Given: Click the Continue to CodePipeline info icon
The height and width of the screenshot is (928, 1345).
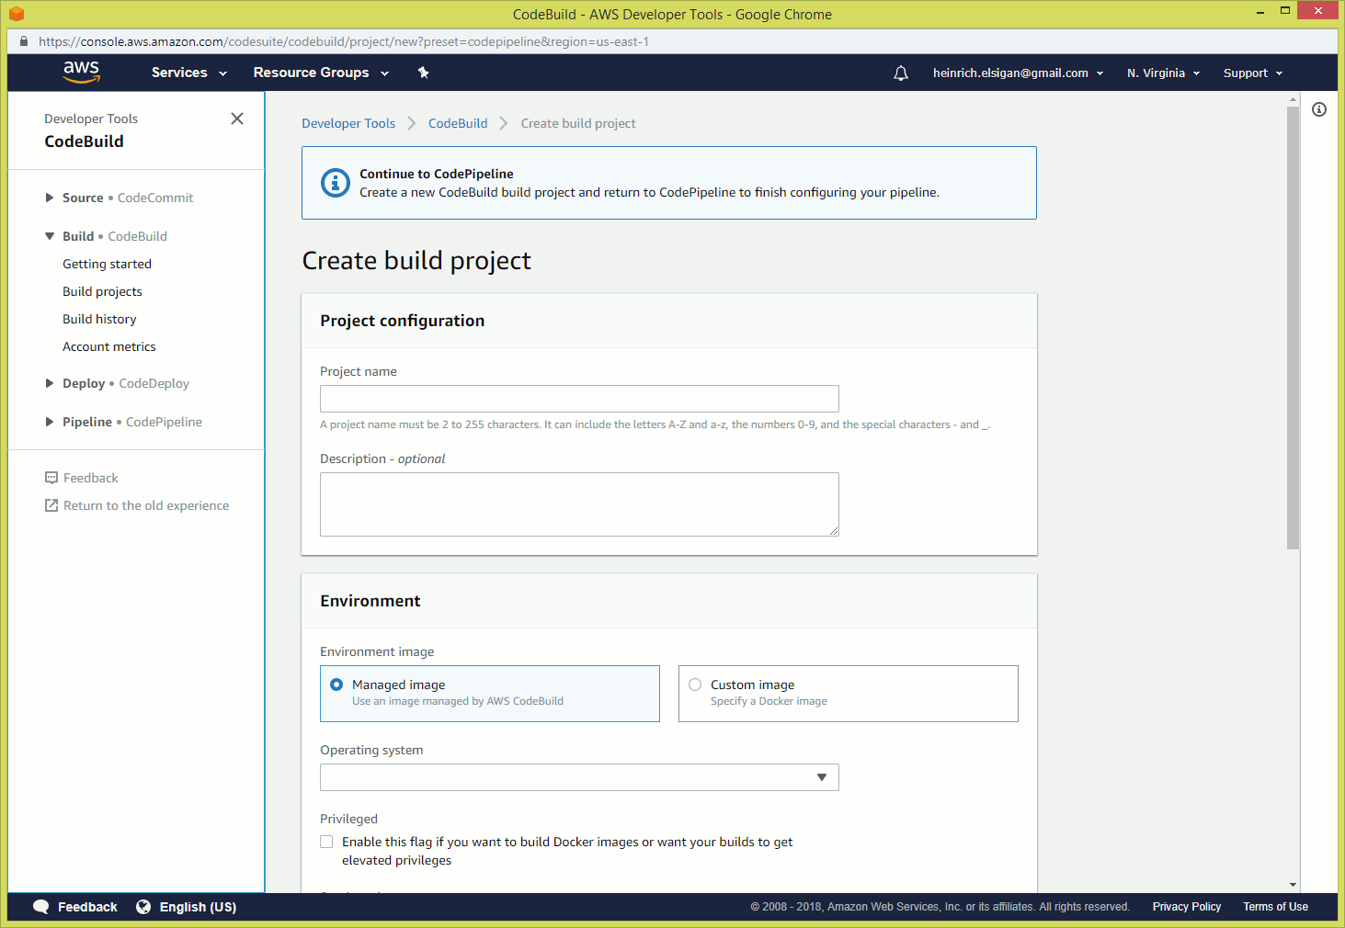Looking at the screenshot, I should [336, 183].
